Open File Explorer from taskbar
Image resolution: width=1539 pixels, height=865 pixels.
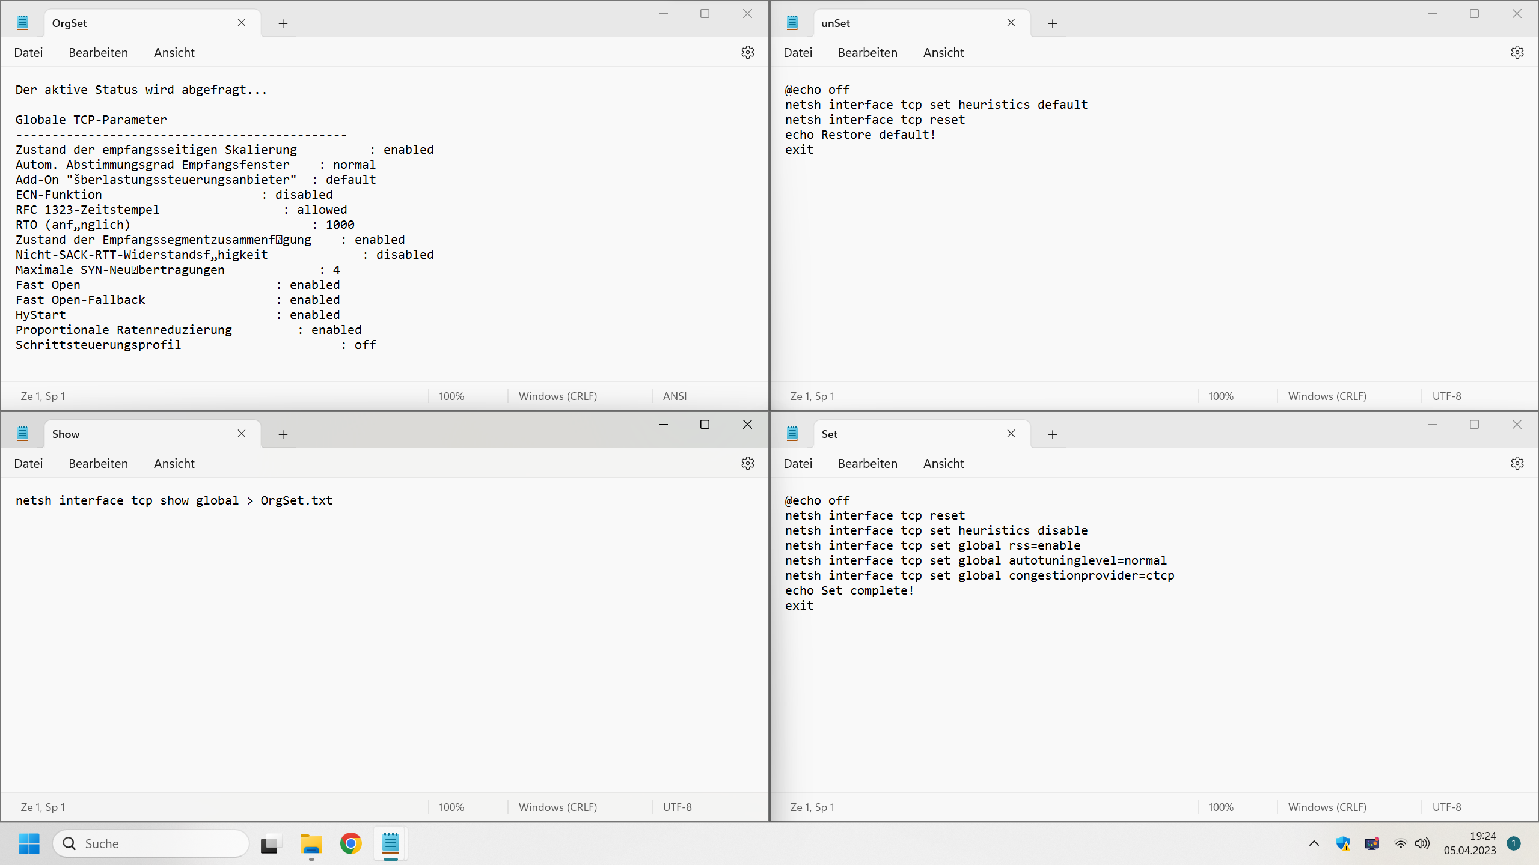311,843
